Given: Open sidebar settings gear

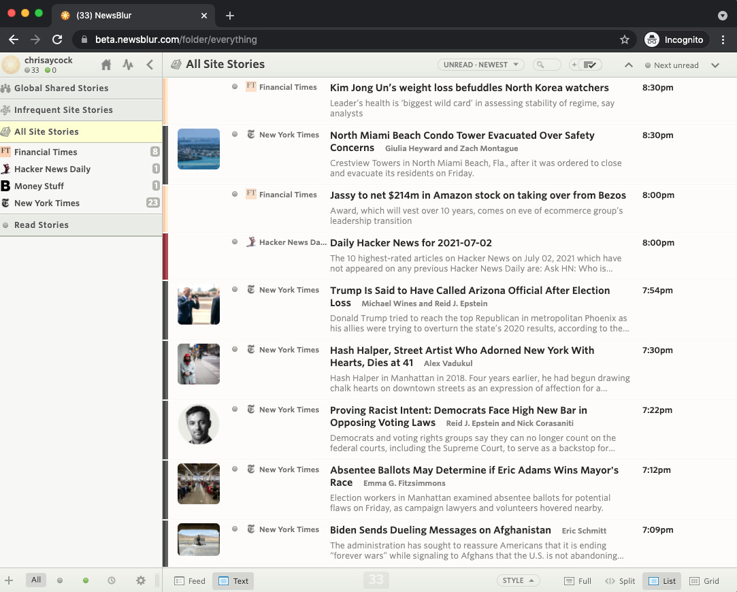Looking at the screenshot, I should (x=141, y=580).
